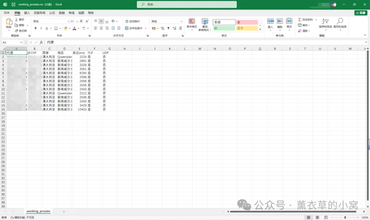Click the Delete cells (删除) icon
The height and width of the screenshot is (220, 370).
(x=280, y=21)
